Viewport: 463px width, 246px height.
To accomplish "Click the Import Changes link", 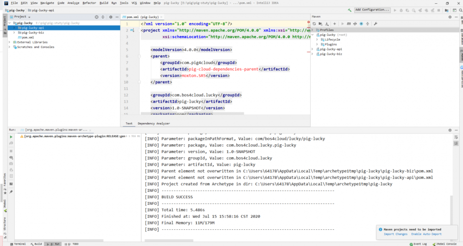I will coord(395,234).
